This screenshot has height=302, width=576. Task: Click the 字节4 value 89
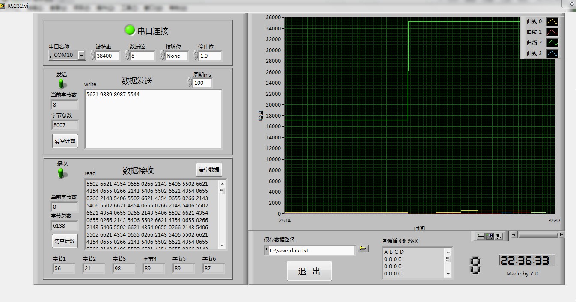pyautogui.click(x=153, y=269)
